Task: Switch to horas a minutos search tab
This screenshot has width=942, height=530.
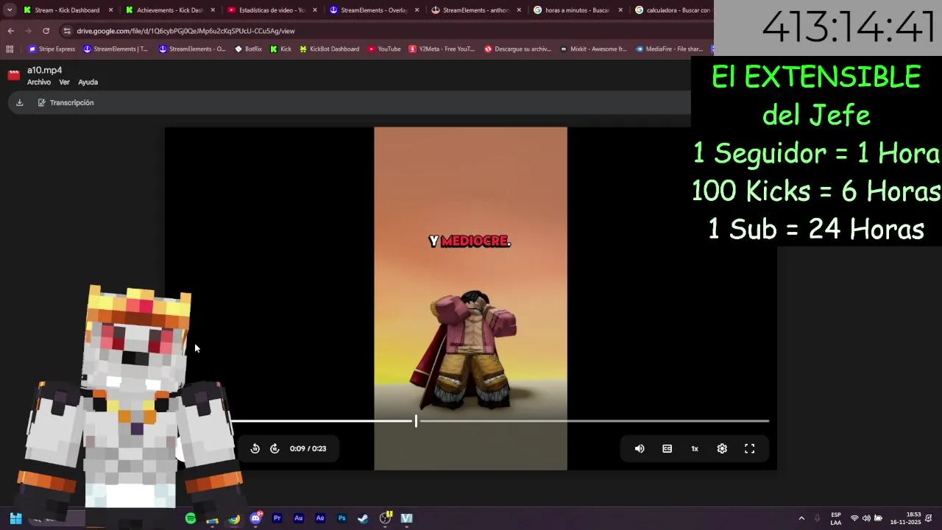Action: (577, 10)
